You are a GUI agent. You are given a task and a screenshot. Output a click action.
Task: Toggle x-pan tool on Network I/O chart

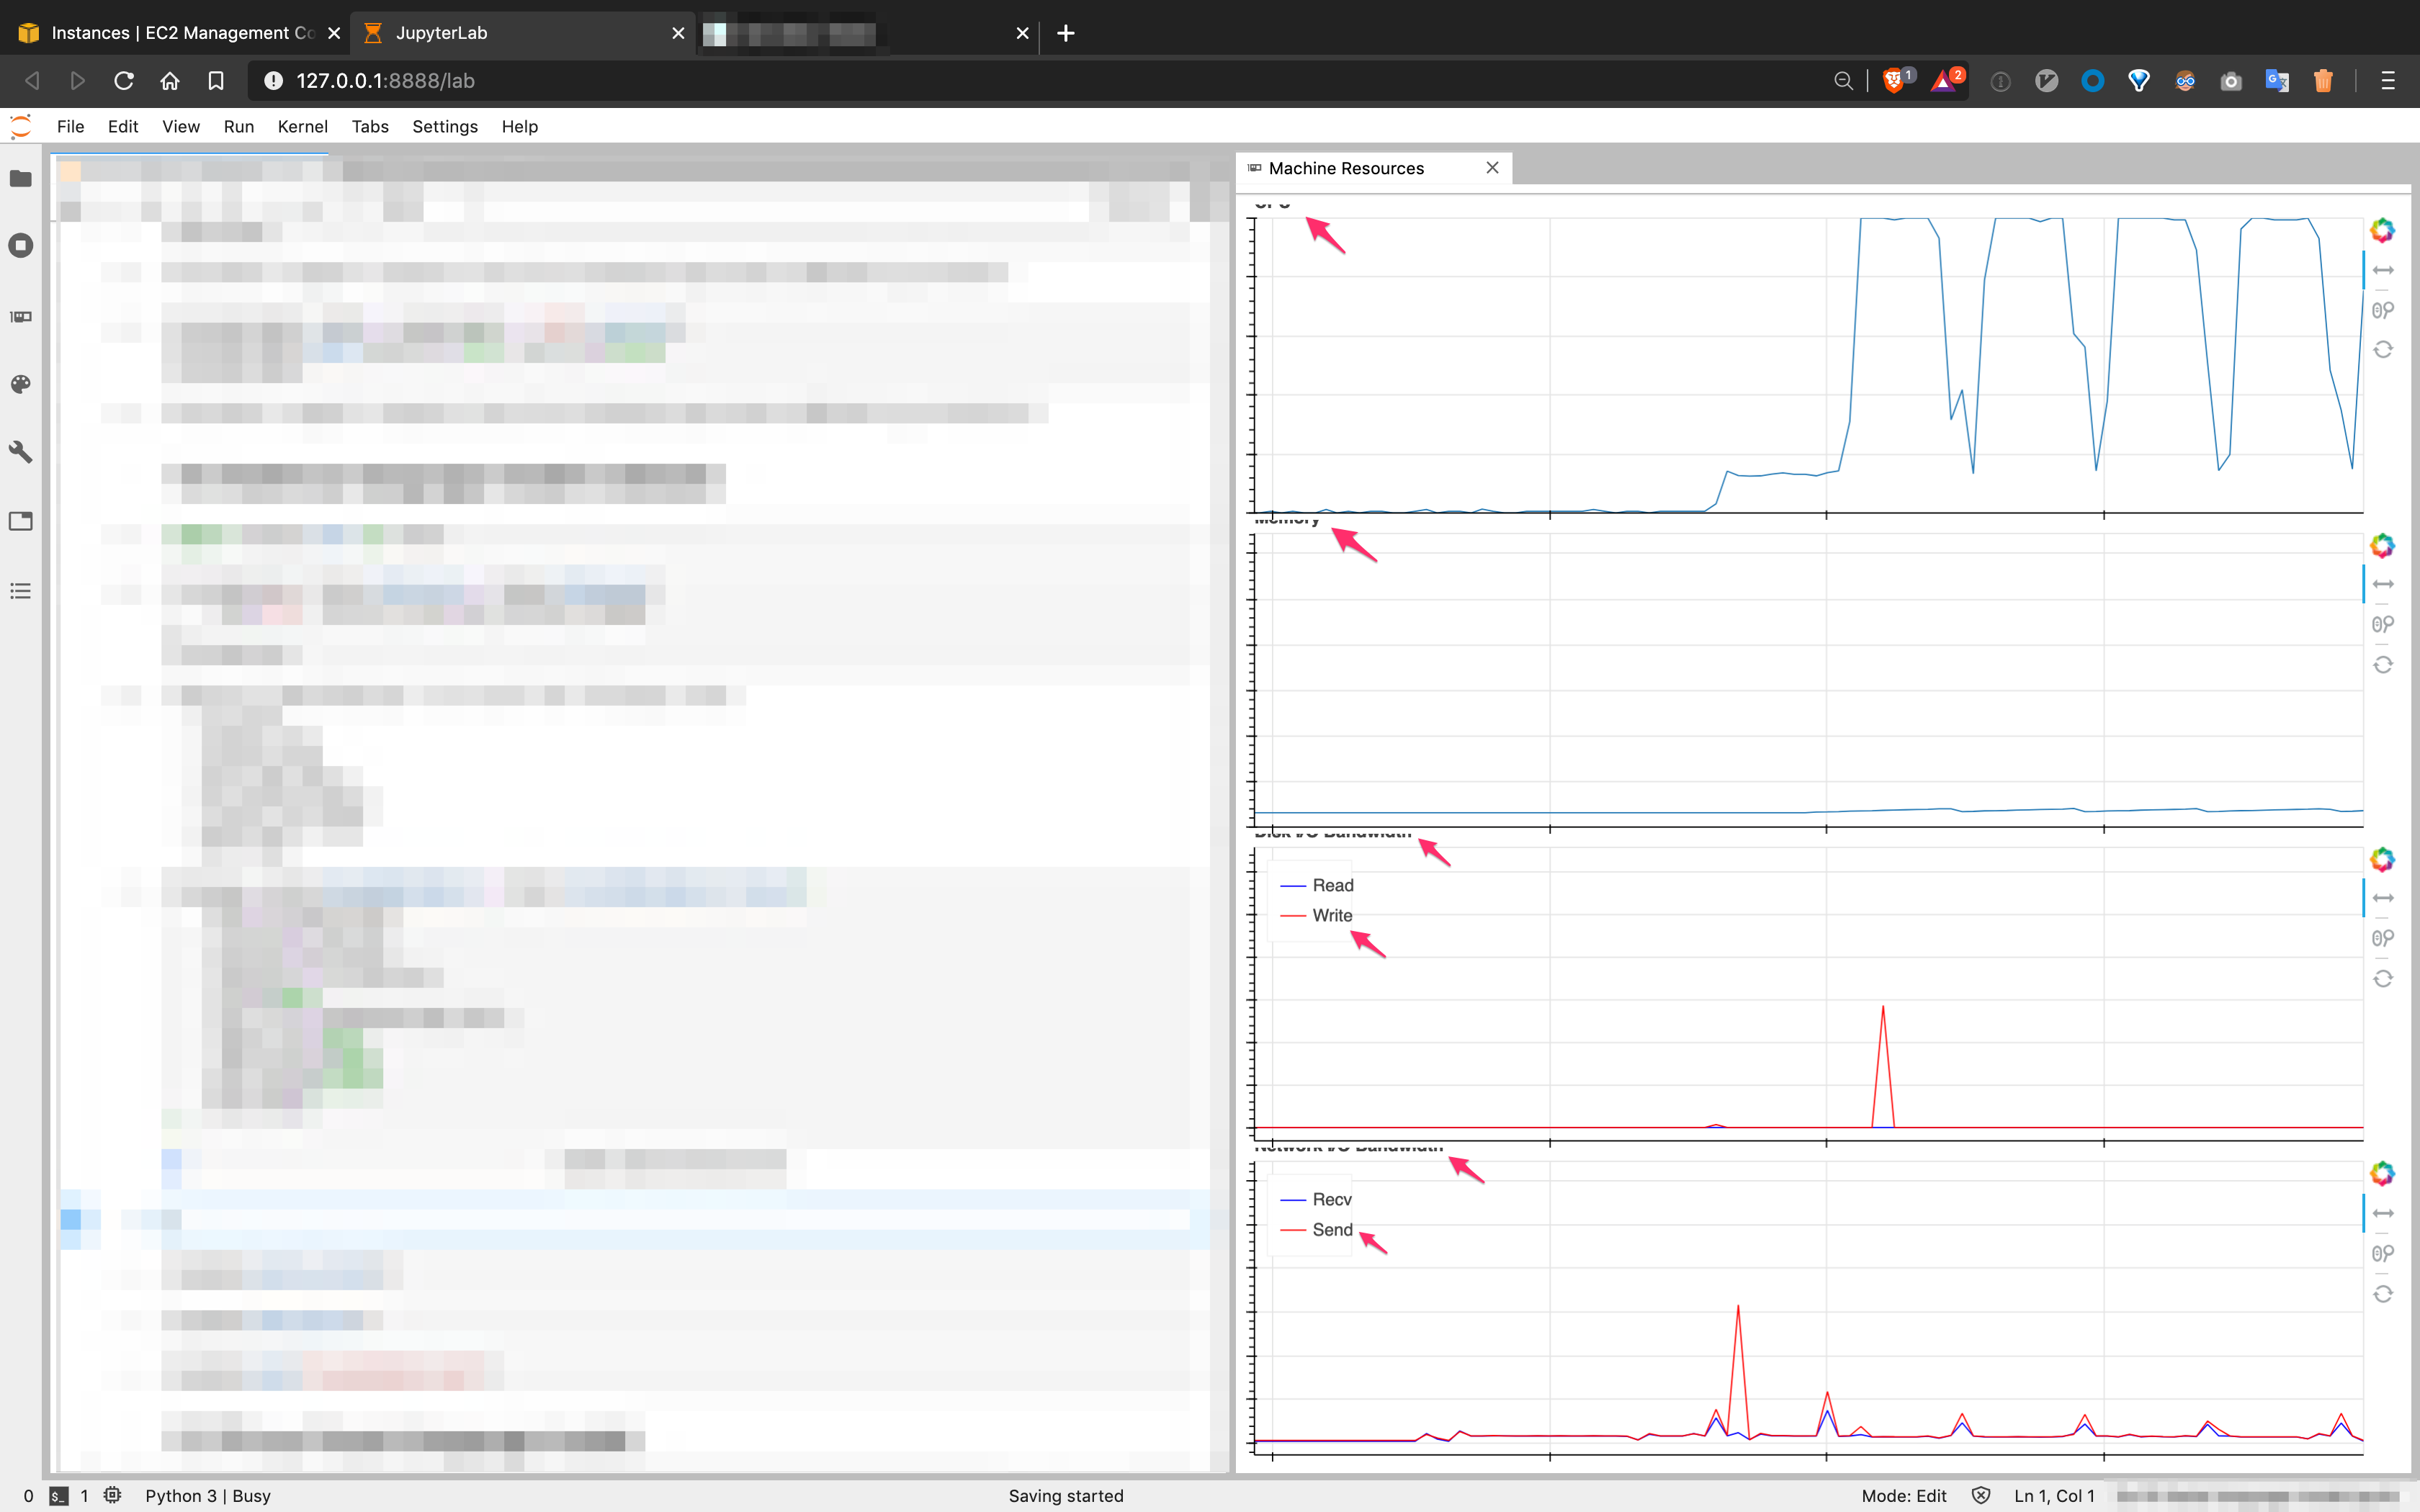(x=2383, y=1213)
